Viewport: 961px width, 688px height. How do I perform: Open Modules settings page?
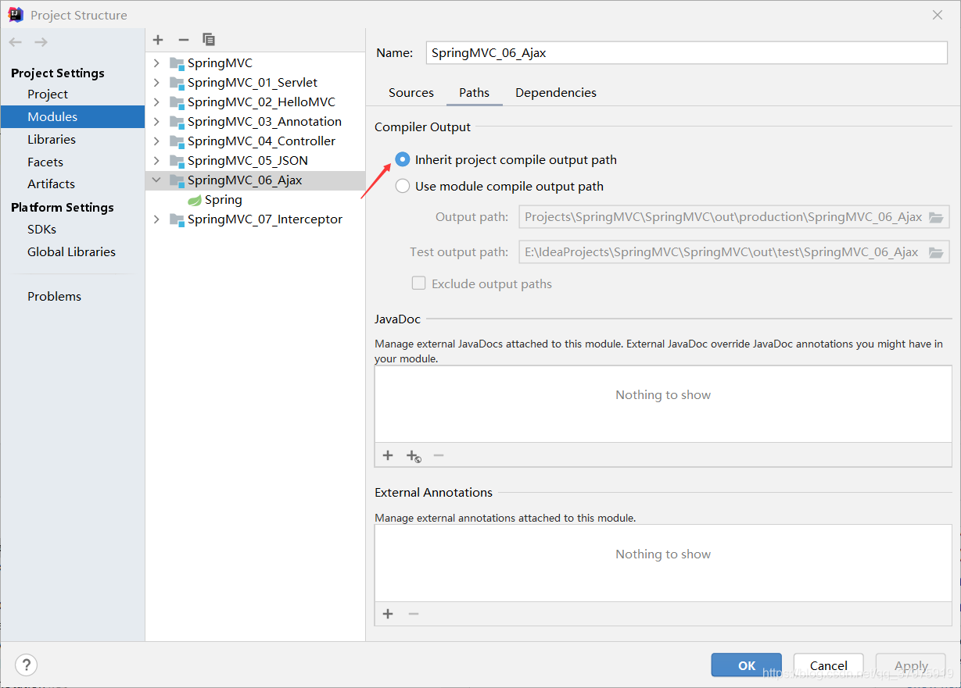(72, 116)
